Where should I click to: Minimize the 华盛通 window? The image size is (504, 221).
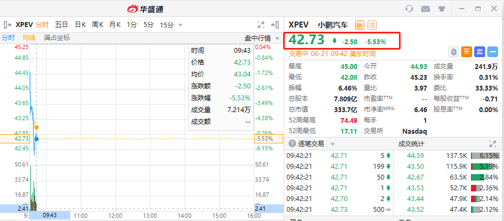coord(462,9)
